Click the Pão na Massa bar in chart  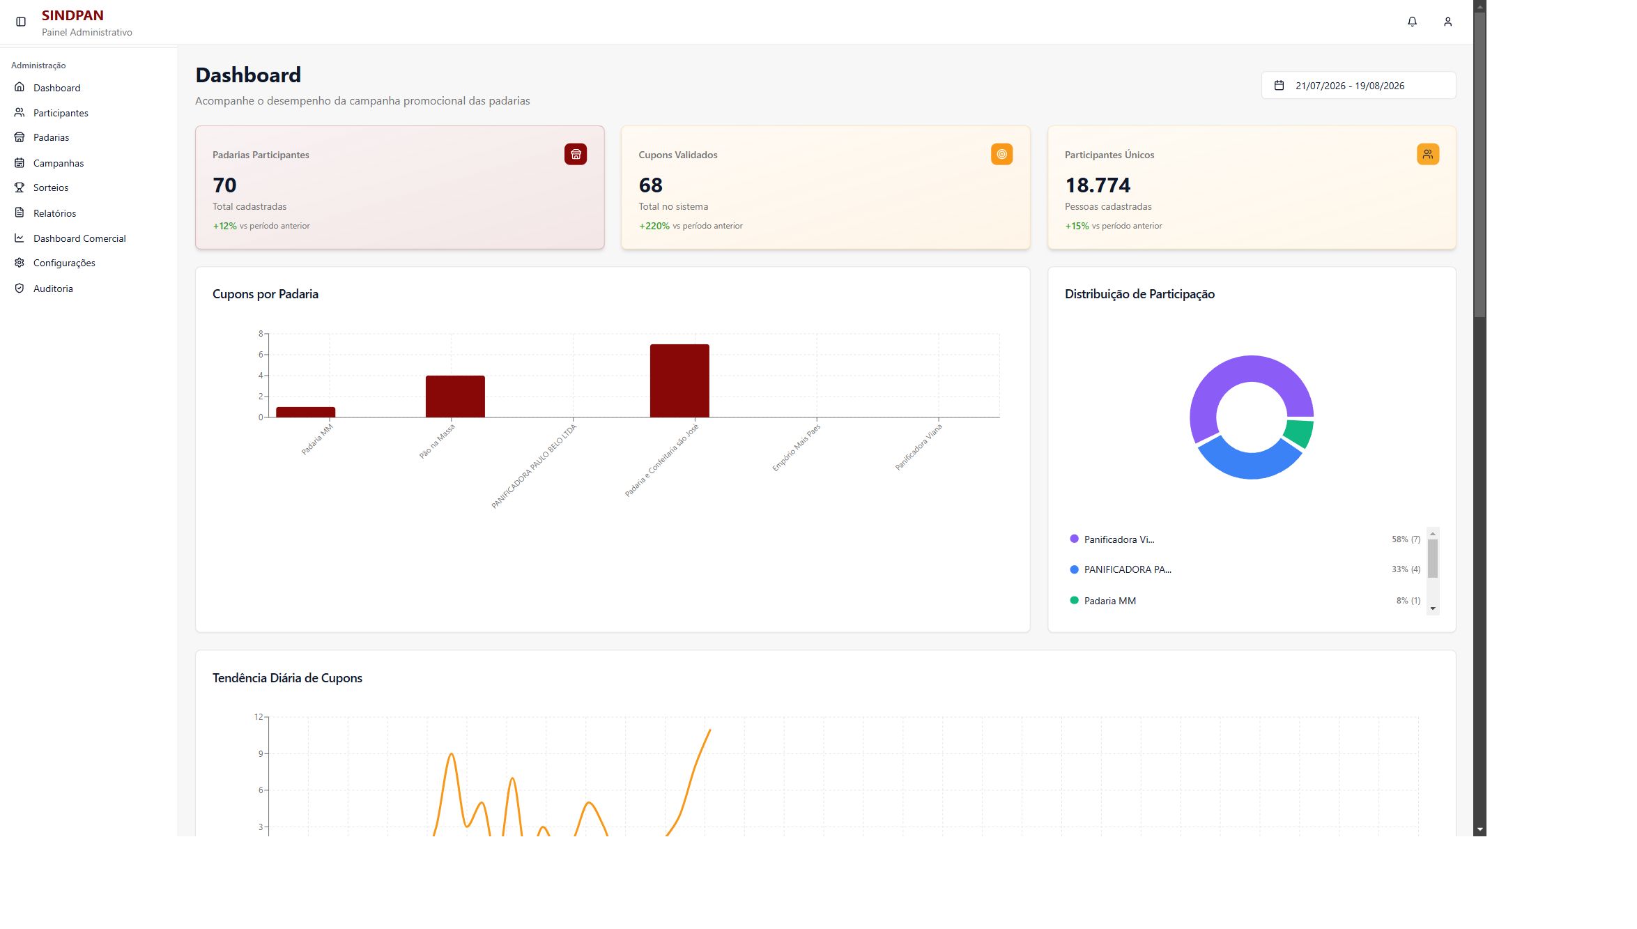(455, 397)
